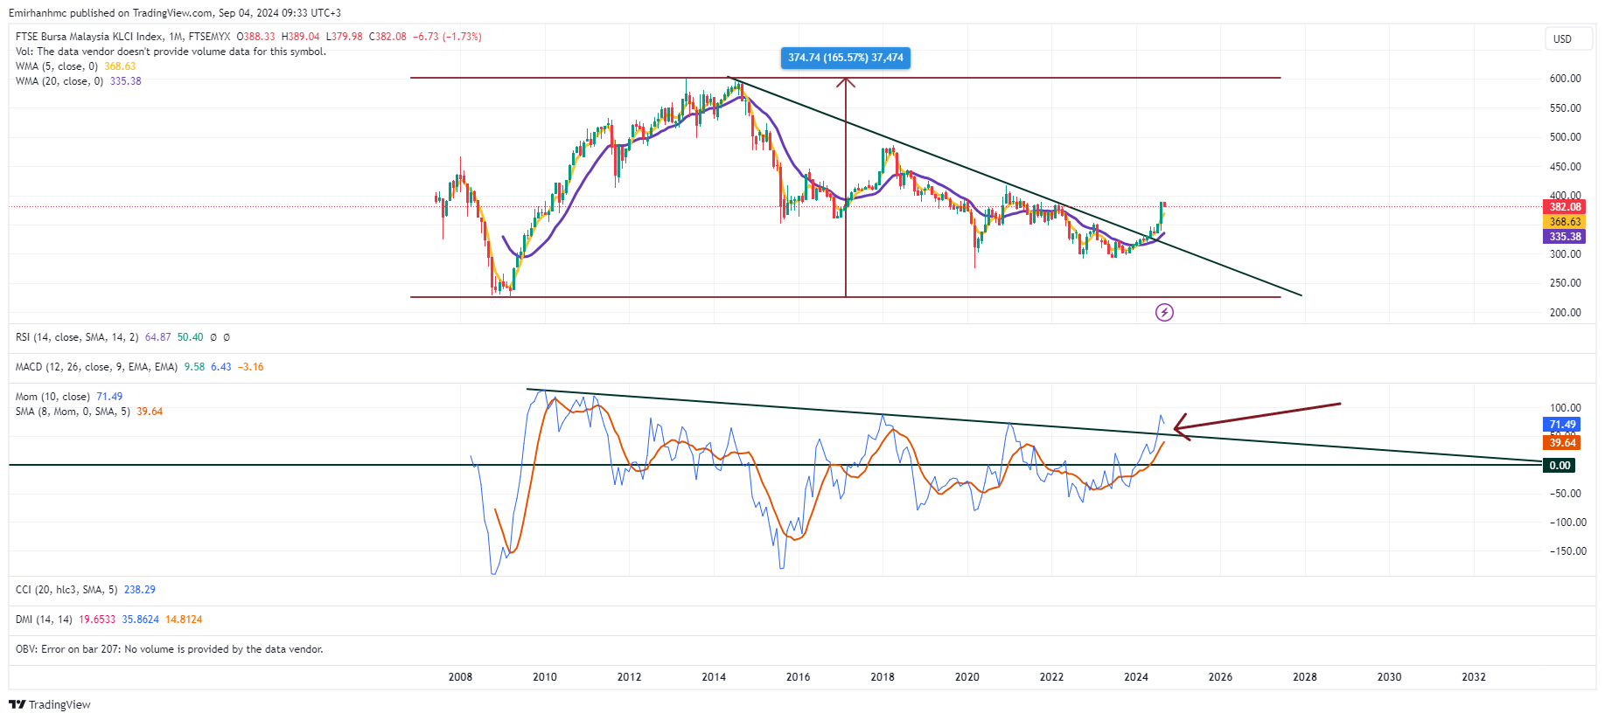
Task: Click the purple 335.38 WMA price label
Action: point(1565,237)
